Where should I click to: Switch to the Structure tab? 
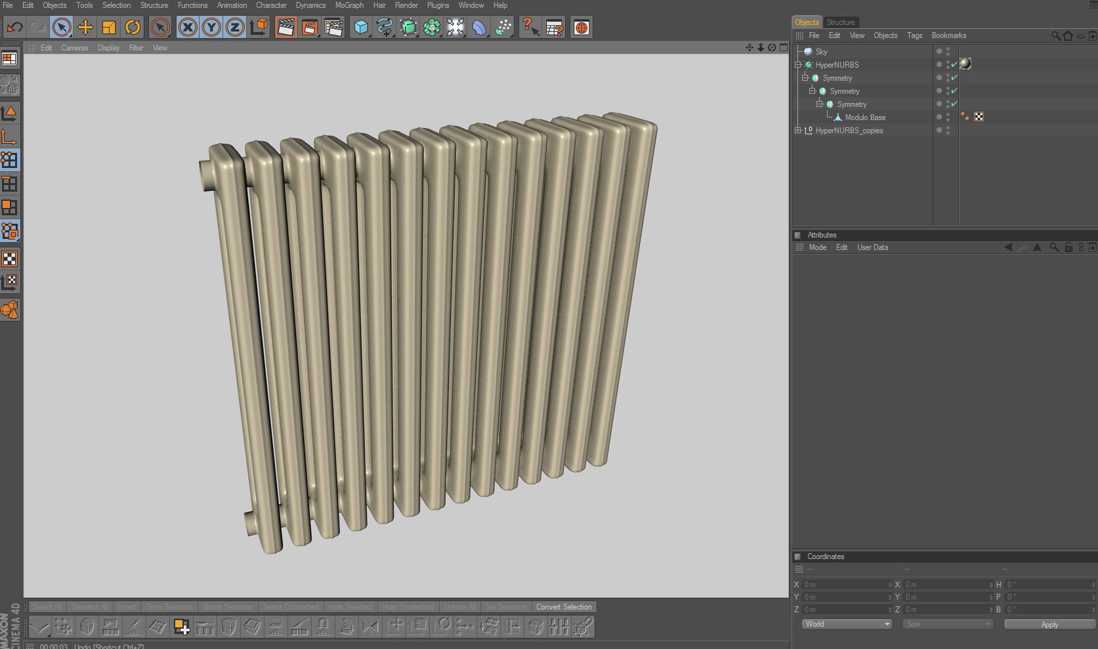(x=841, y=22)
